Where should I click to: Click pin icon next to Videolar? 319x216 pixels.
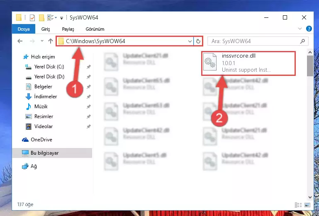(88, 126)
